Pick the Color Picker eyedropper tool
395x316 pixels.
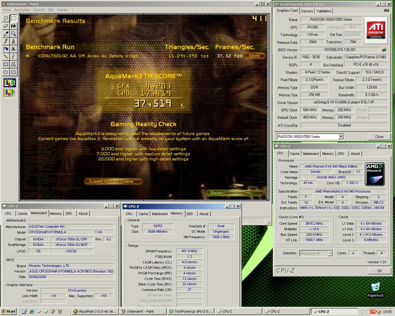pos(6,34)
